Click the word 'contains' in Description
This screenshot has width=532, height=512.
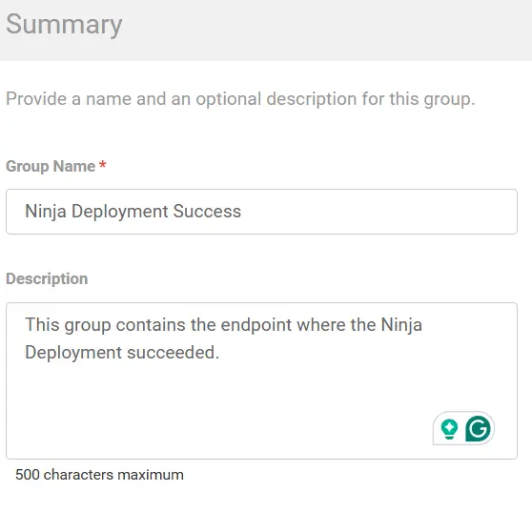coord(151,325)
